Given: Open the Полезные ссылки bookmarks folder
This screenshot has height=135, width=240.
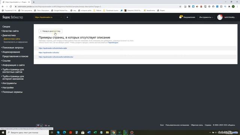Looking at the screenshot, I should pyautogui.click(x=111, y=10).
